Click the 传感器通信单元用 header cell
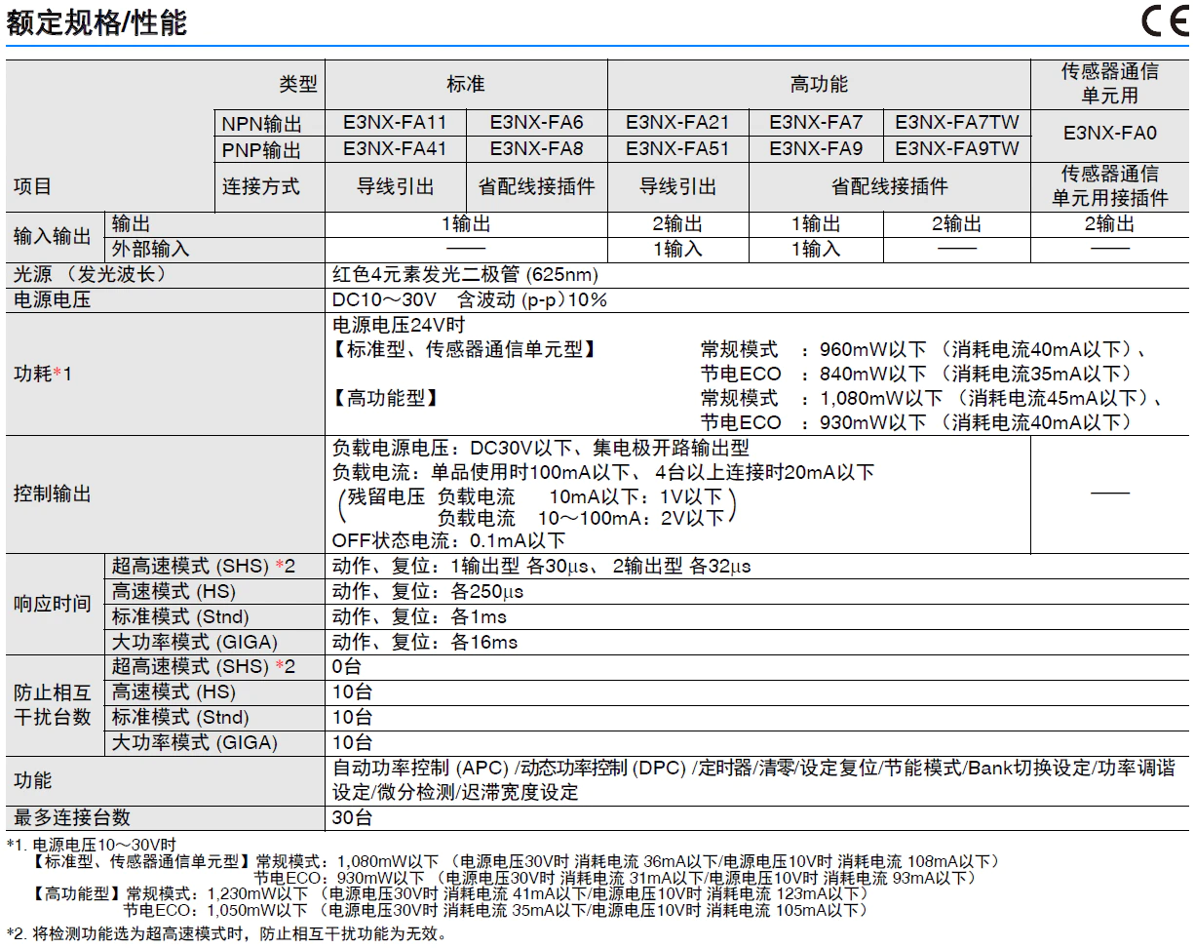The height and width of the screenshot is (948, 1195). [1110, 84]
